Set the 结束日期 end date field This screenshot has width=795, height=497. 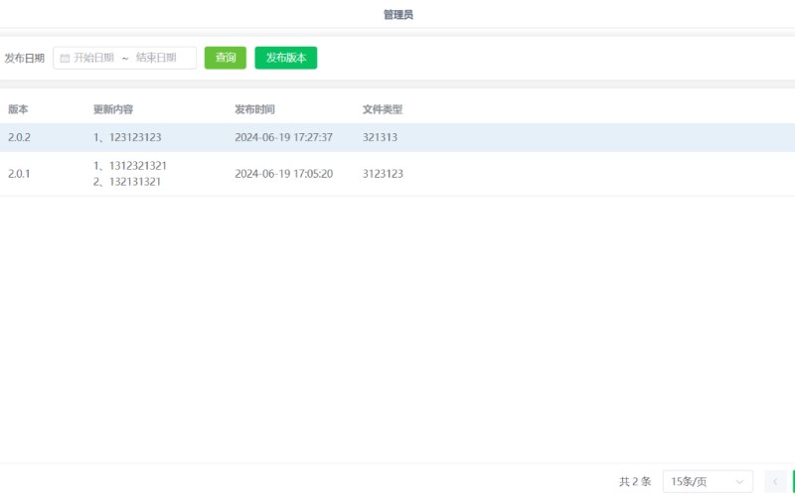click(x=156, y=58)
